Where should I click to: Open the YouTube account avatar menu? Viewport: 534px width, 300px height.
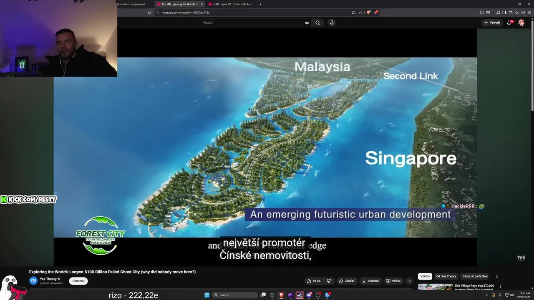(x=521, y=22)
